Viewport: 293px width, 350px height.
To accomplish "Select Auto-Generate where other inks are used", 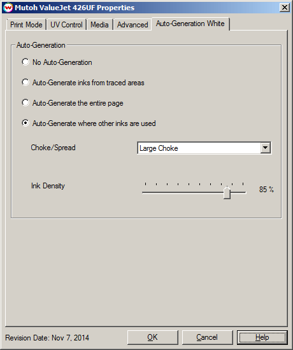I will (x=25, y=123).
